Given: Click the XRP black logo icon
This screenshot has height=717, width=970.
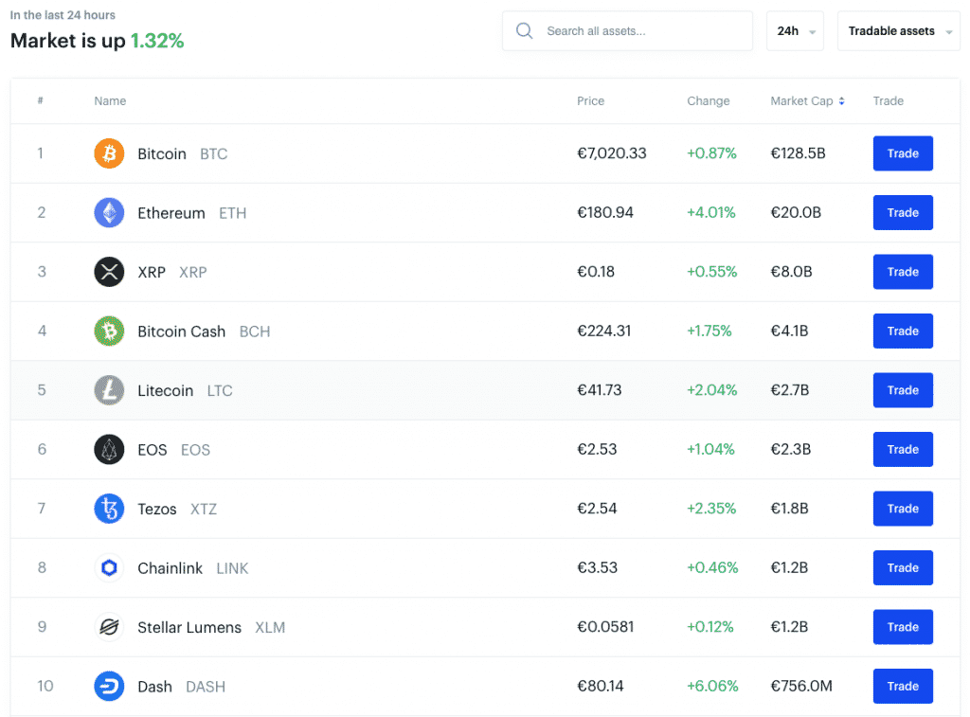Looking at the screenshot, I should (x=109, y=272).
